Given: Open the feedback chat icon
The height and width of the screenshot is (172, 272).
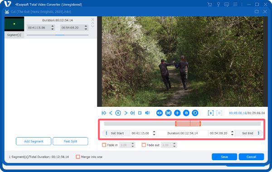Looking at the screenshot, I should click(227, 5).
